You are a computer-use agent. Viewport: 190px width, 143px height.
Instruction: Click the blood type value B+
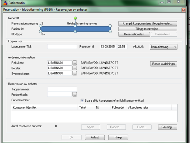pos(43,34)
